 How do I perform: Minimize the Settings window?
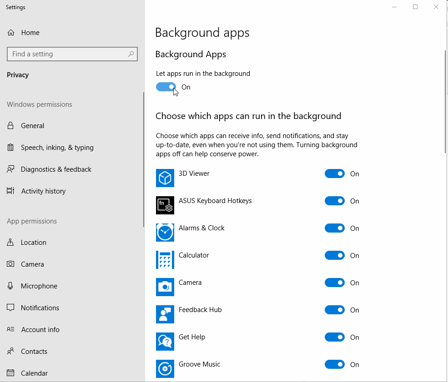pyautogui.click(x=394, y=7)
